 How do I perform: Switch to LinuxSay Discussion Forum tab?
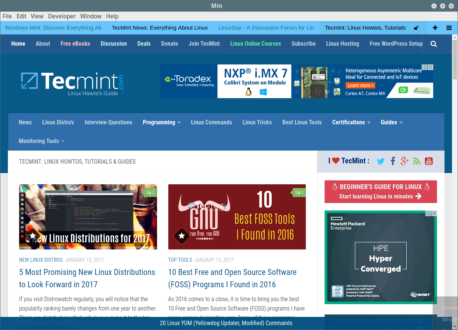266,28
